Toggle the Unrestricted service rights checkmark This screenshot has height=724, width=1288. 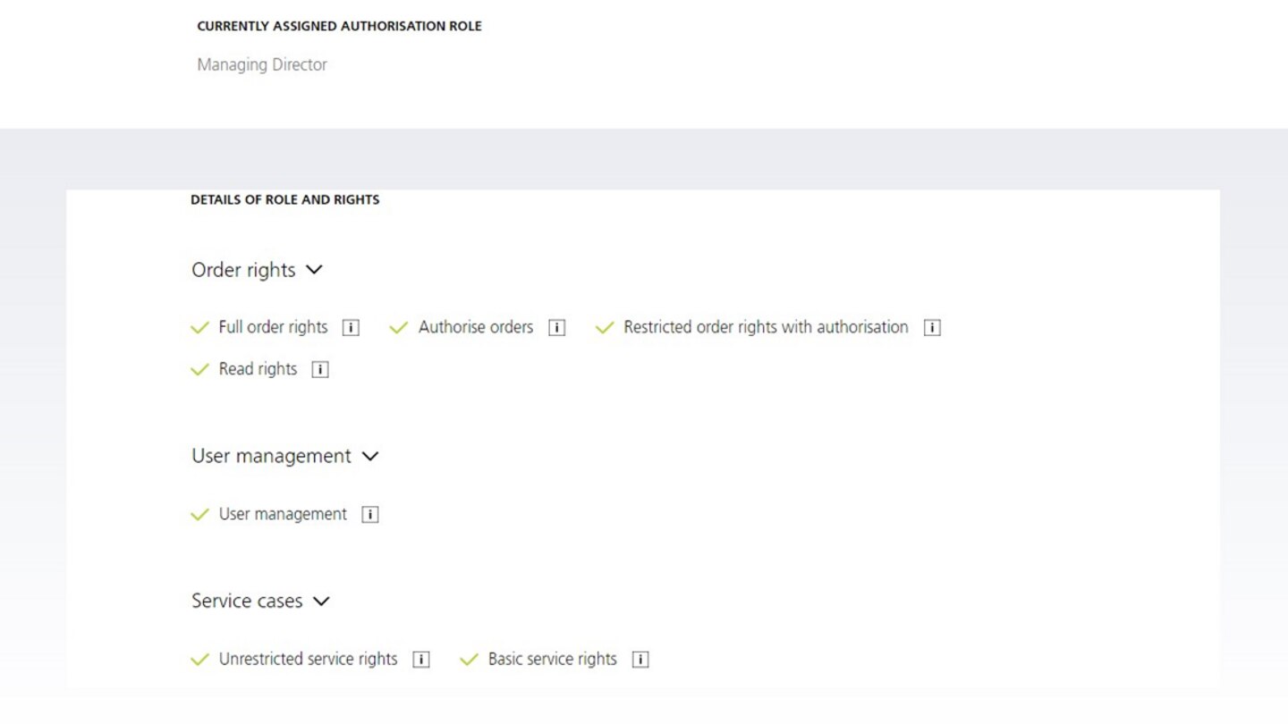coord(199,661)
